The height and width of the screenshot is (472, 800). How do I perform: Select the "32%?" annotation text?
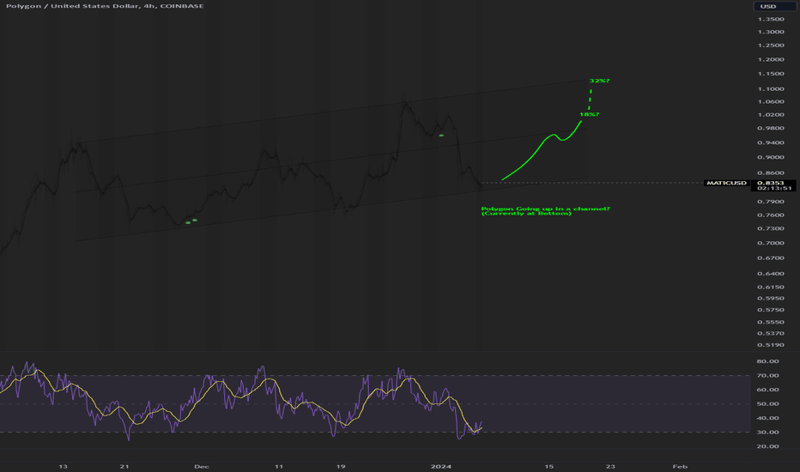pos(599,81)
